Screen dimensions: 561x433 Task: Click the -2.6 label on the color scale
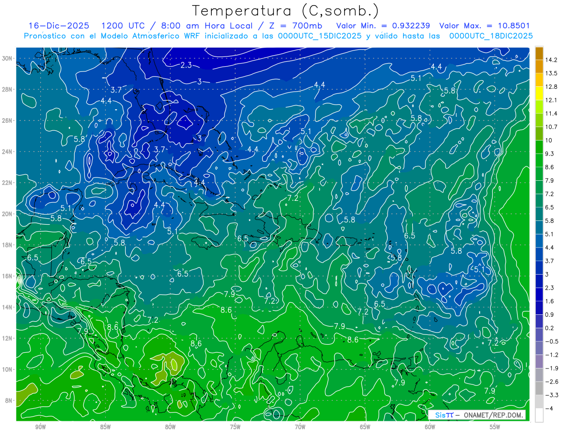coord(551,382)
